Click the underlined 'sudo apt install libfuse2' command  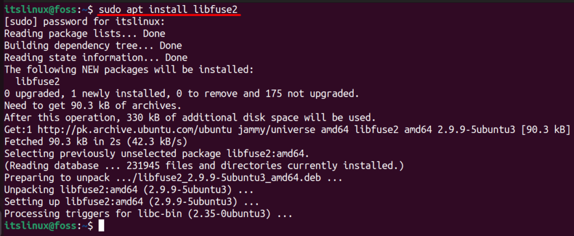pos(170,9)
